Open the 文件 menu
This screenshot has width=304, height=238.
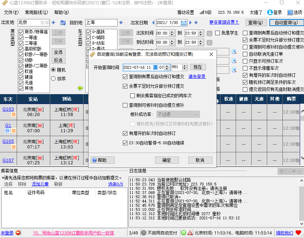point(11,12)
